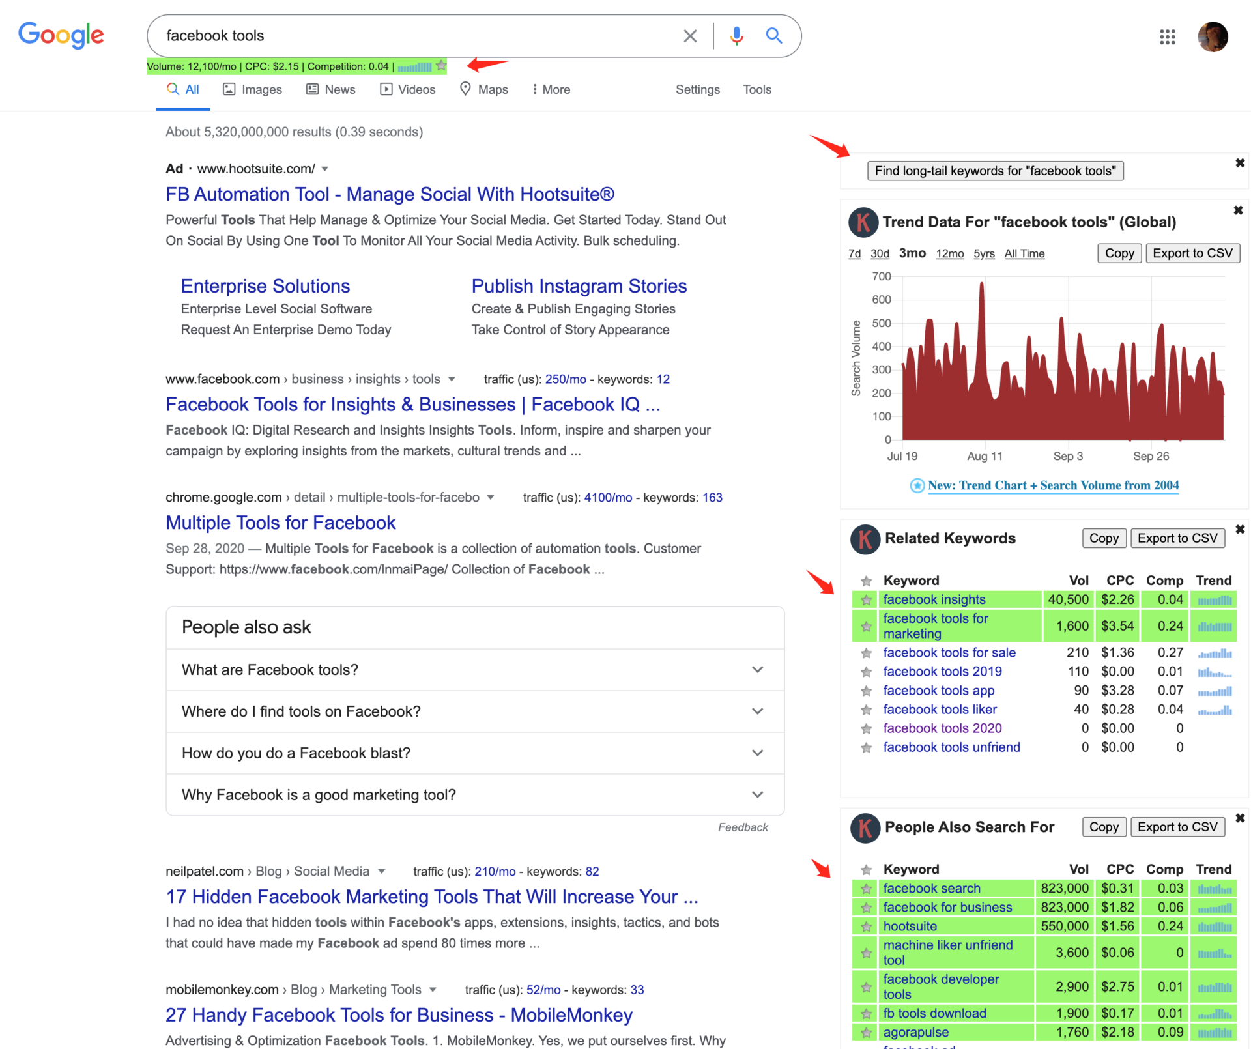Star the 'facebook tools' keyword in volume bar
The height and width of the screenshot is (1049, 1251).
point(442,66)
